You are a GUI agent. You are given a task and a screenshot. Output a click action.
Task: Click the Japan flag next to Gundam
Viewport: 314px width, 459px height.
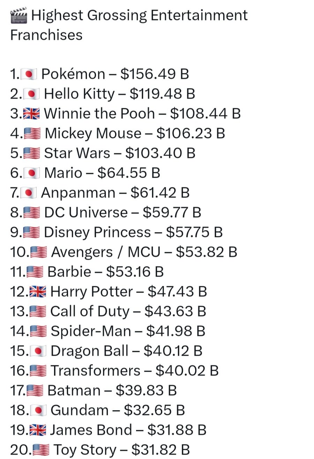pos(38,410)
